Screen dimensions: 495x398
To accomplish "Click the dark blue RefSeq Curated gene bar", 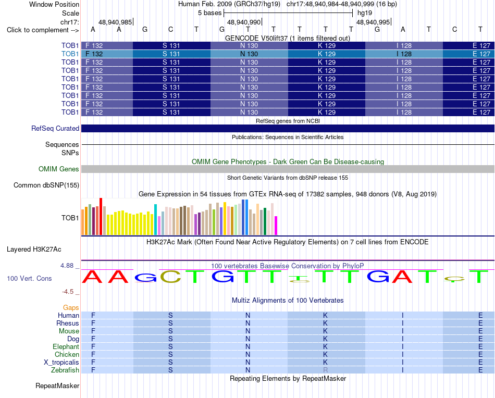I will pyautogui.click(x=288, y=129).
